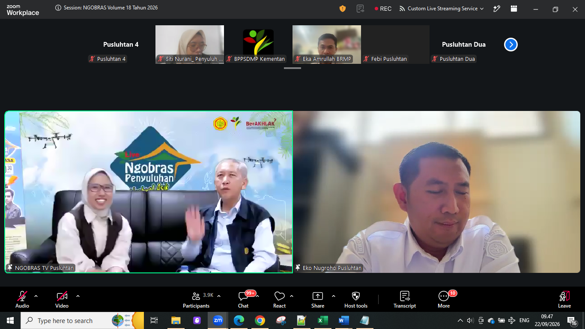Expand audio options caret next to Audio
585x329 pixels.
pyautogui.click(x=36, y=296)
